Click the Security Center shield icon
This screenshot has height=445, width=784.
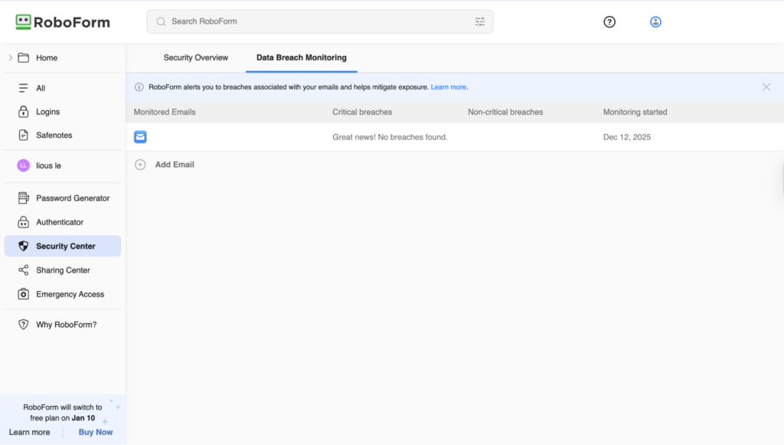tap(24, 246)
